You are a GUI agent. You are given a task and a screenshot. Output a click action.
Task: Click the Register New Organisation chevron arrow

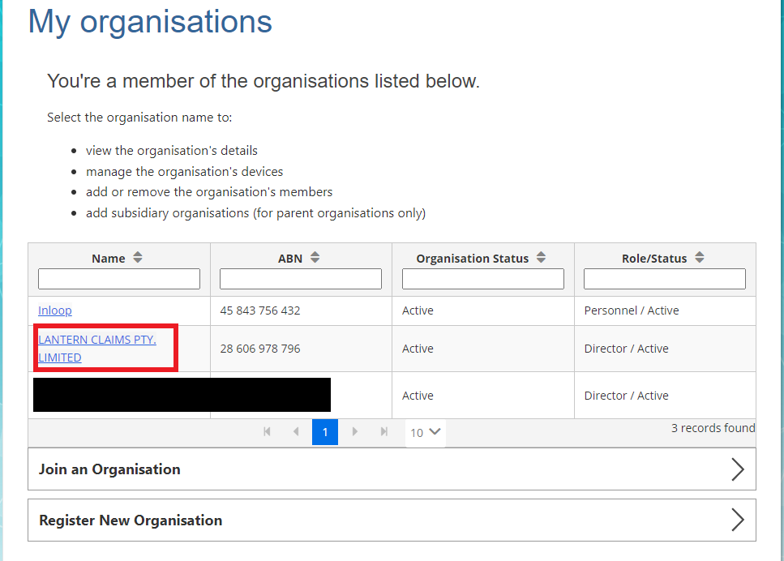(737, 520)
